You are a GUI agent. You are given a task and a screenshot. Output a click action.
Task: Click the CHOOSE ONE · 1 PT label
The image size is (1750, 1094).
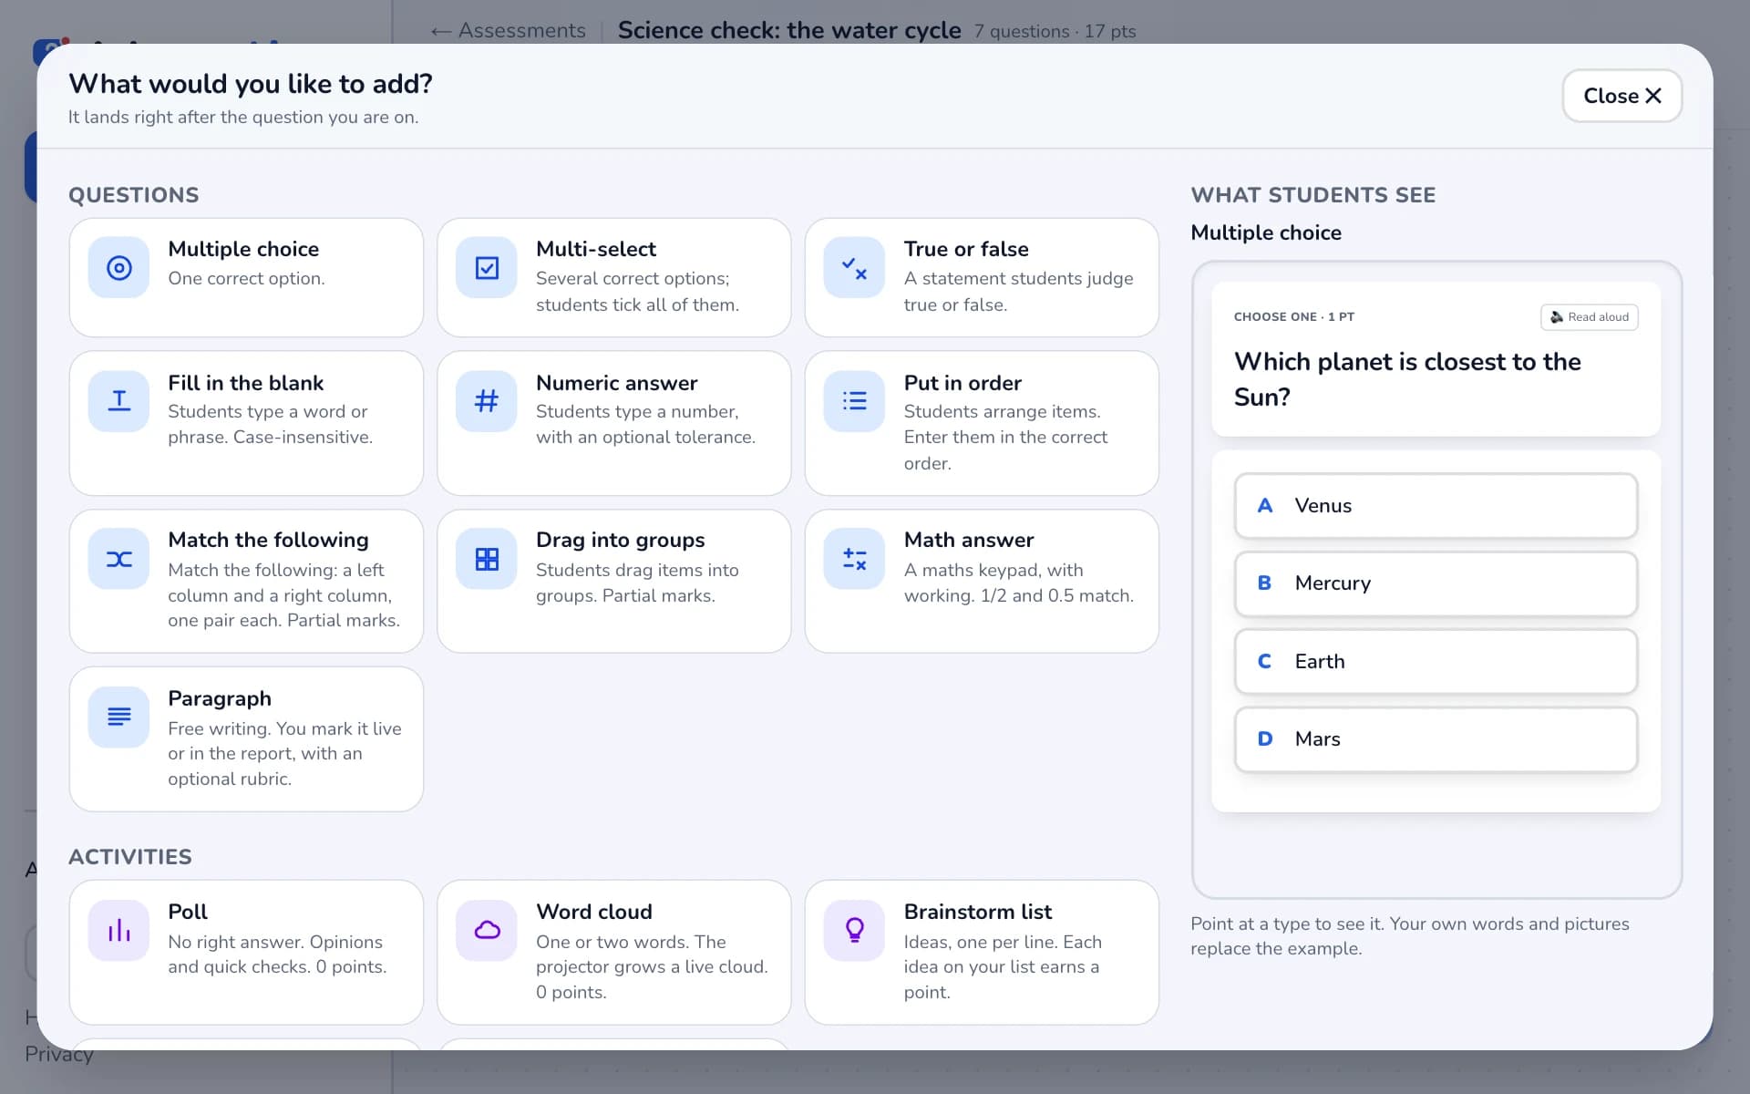click(x=1294, y=317)
